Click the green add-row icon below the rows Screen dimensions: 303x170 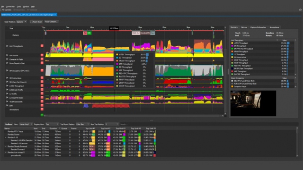(x=42, y=115)
